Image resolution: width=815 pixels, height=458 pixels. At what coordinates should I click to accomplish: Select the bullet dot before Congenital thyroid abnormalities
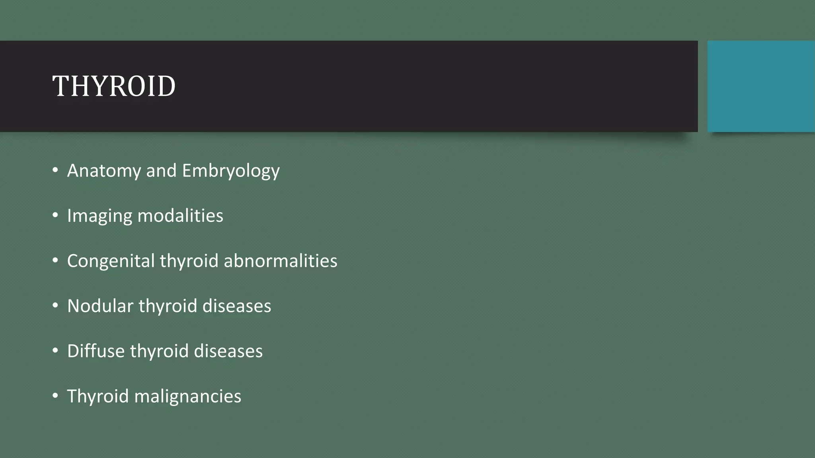click(x=55, y=261)
